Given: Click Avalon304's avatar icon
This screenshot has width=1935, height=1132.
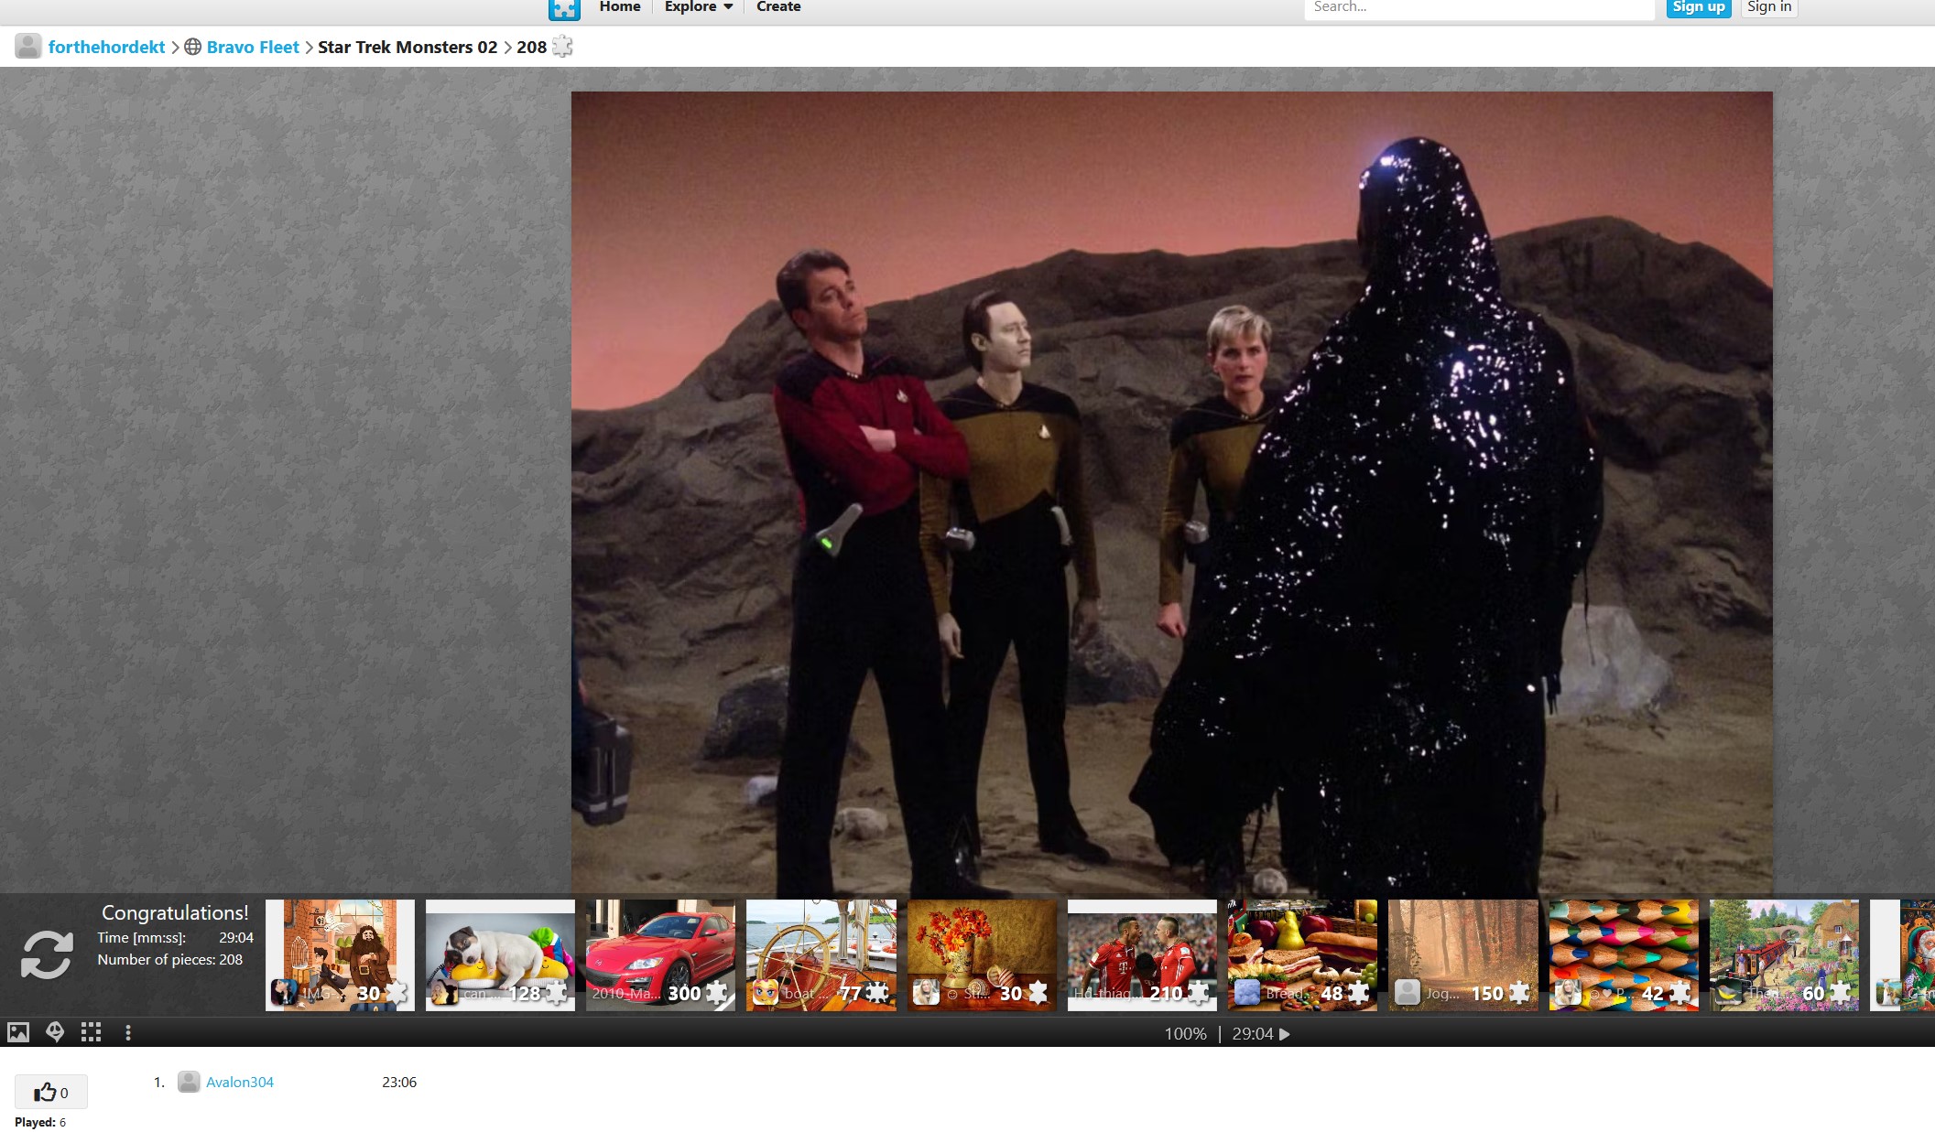Looking at the screenshot, I should [189, 1082].
